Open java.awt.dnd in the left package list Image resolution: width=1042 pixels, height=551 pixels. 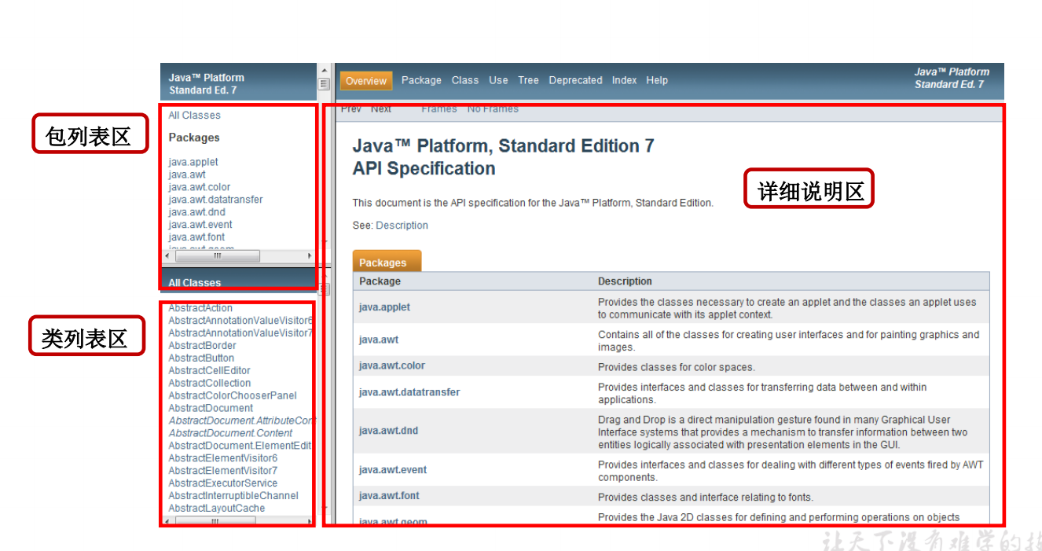(196, 212)
